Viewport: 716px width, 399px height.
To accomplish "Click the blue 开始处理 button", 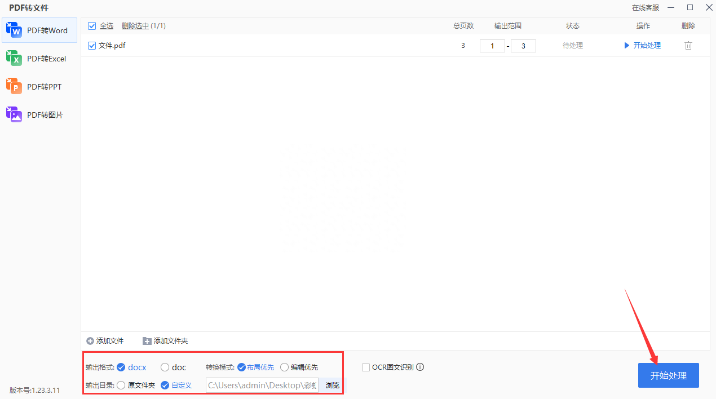I will pos(668,375).
